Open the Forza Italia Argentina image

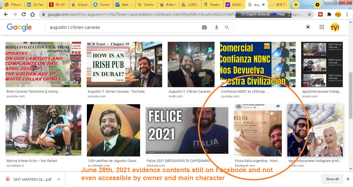258,130
